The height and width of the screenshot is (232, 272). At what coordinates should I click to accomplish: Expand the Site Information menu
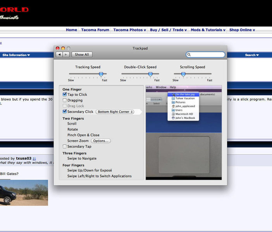pyautogui.click(x=16, y=55)
